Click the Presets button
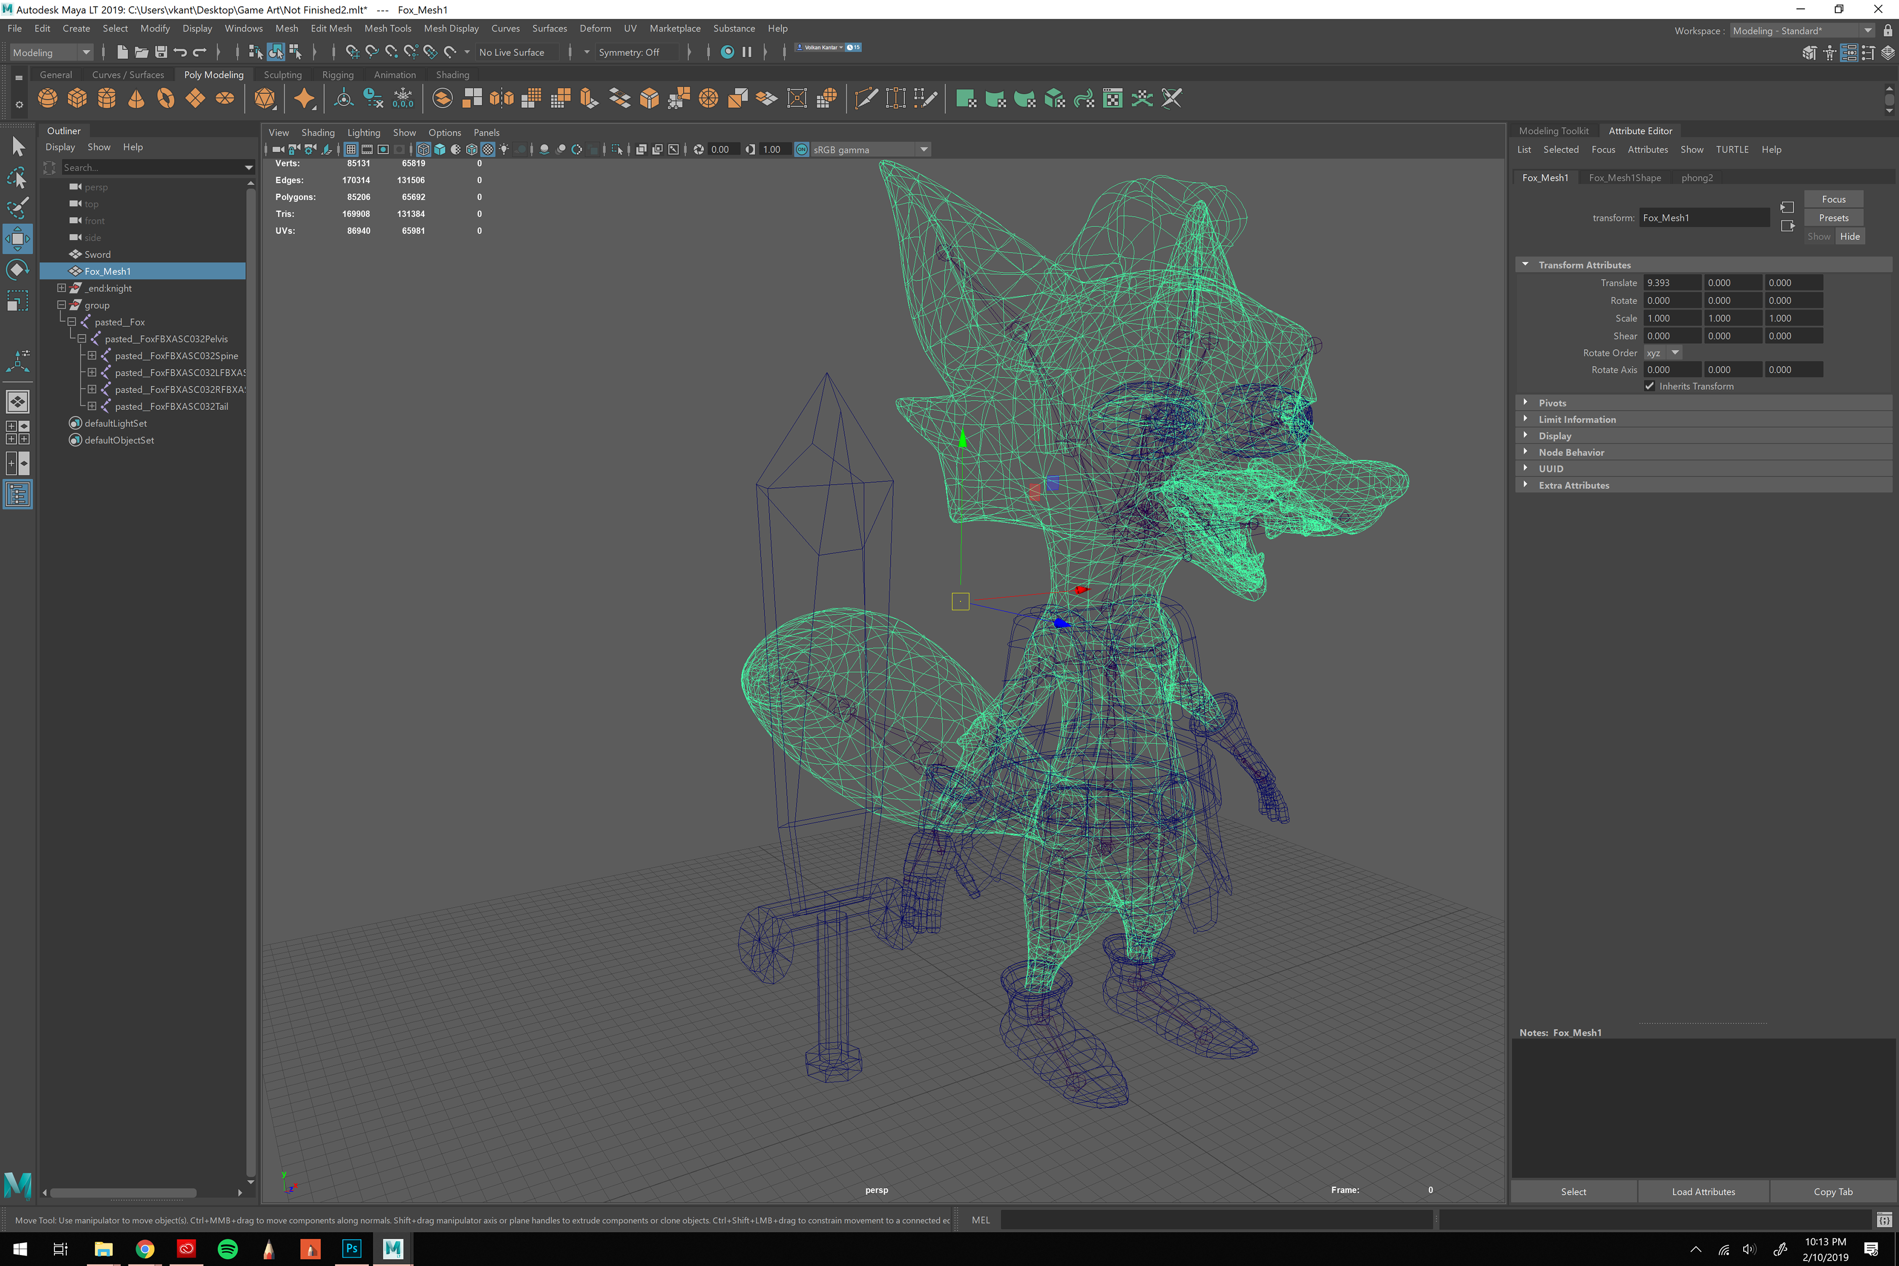Viewport: 1899px width, 1266px height. click(x=1834, y=218)
